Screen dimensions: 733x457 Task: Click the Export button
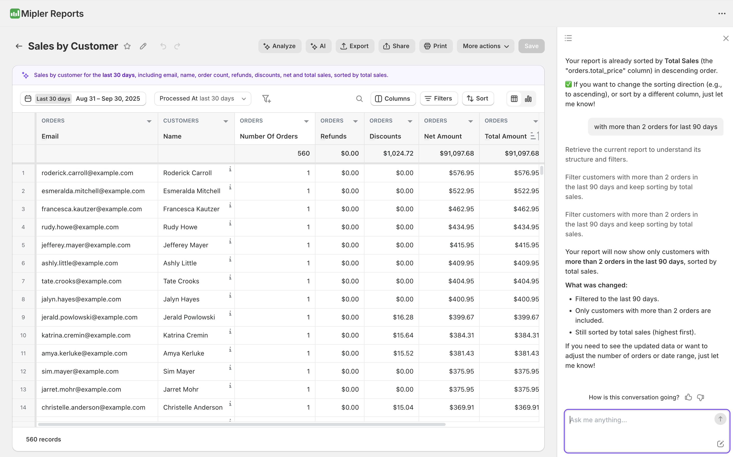point(355,46)
